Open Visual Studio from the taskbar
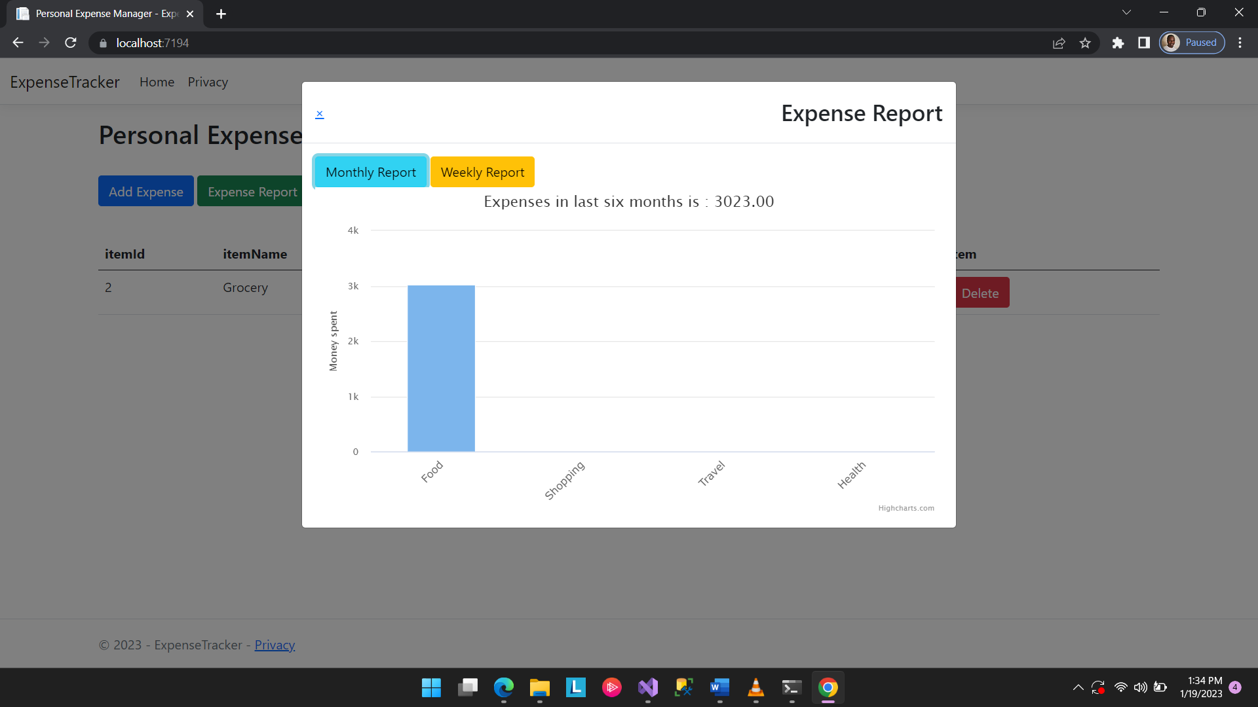The image size is (1258, 707). [x=647, y=687]
